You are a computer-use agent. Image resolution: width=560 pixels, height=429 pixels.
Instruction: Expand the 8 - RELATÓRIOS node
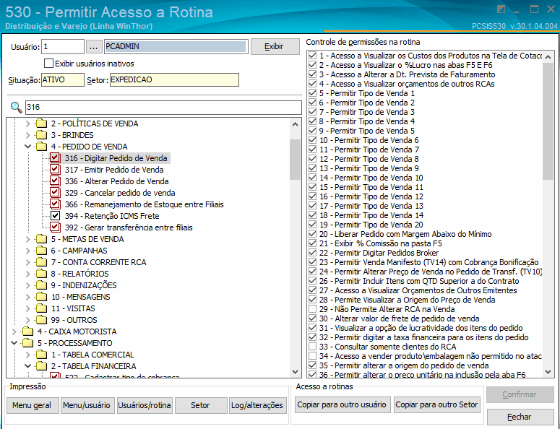tap(28, 274)
